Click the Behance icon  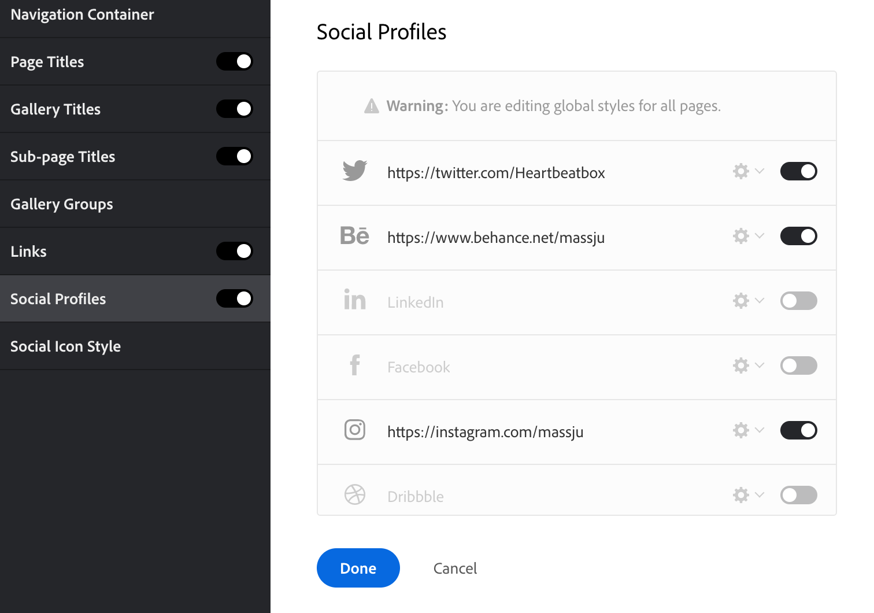(354, 236)
